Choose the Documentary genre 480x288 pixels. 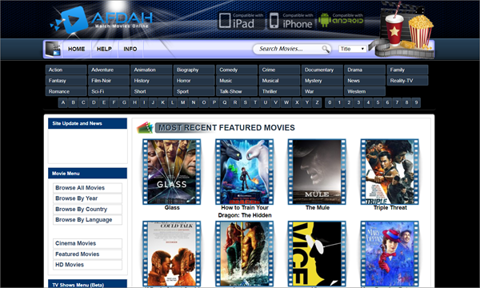(322, 70)
